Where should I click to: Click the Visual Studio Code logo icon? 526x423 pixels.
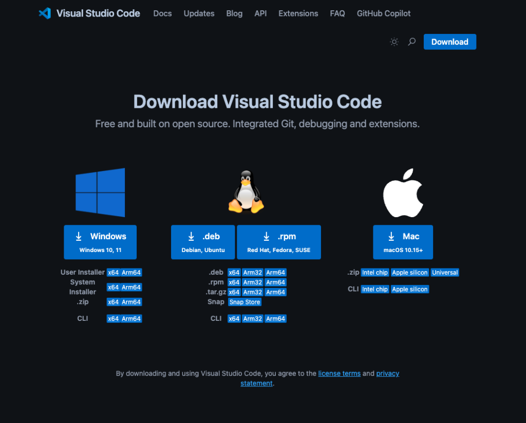coord(45,13)
